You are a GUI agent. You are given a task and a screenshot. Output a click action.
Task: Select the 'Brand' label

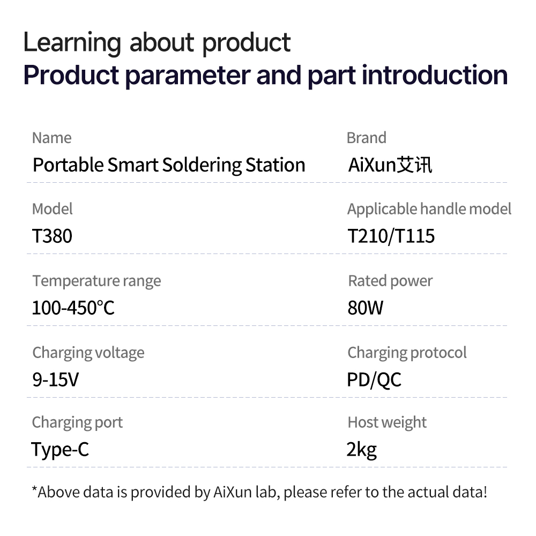(367, 138)
